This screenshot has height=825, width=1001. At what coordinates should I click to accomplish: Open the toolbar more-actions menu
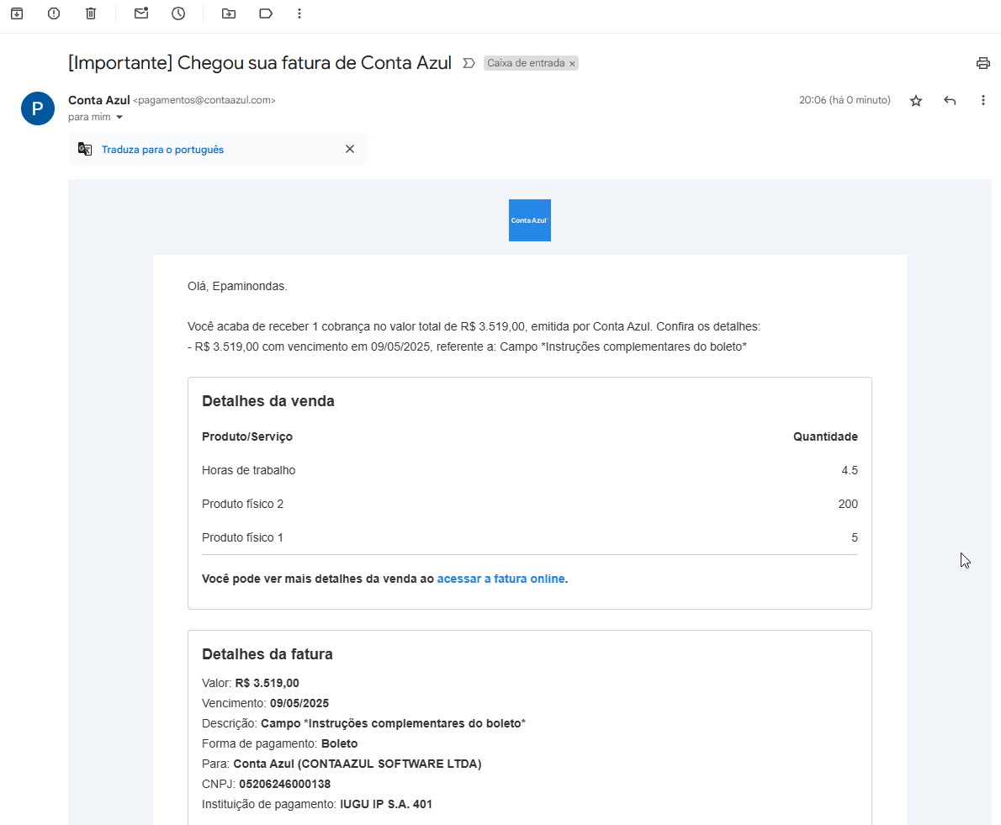(x=299, y=13)
